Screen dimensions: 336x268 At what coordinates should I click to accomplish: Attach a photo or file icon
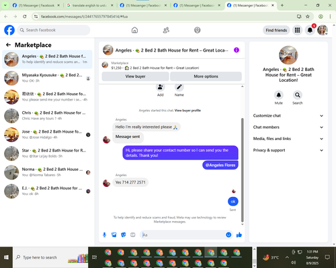[x=114, y=234]
